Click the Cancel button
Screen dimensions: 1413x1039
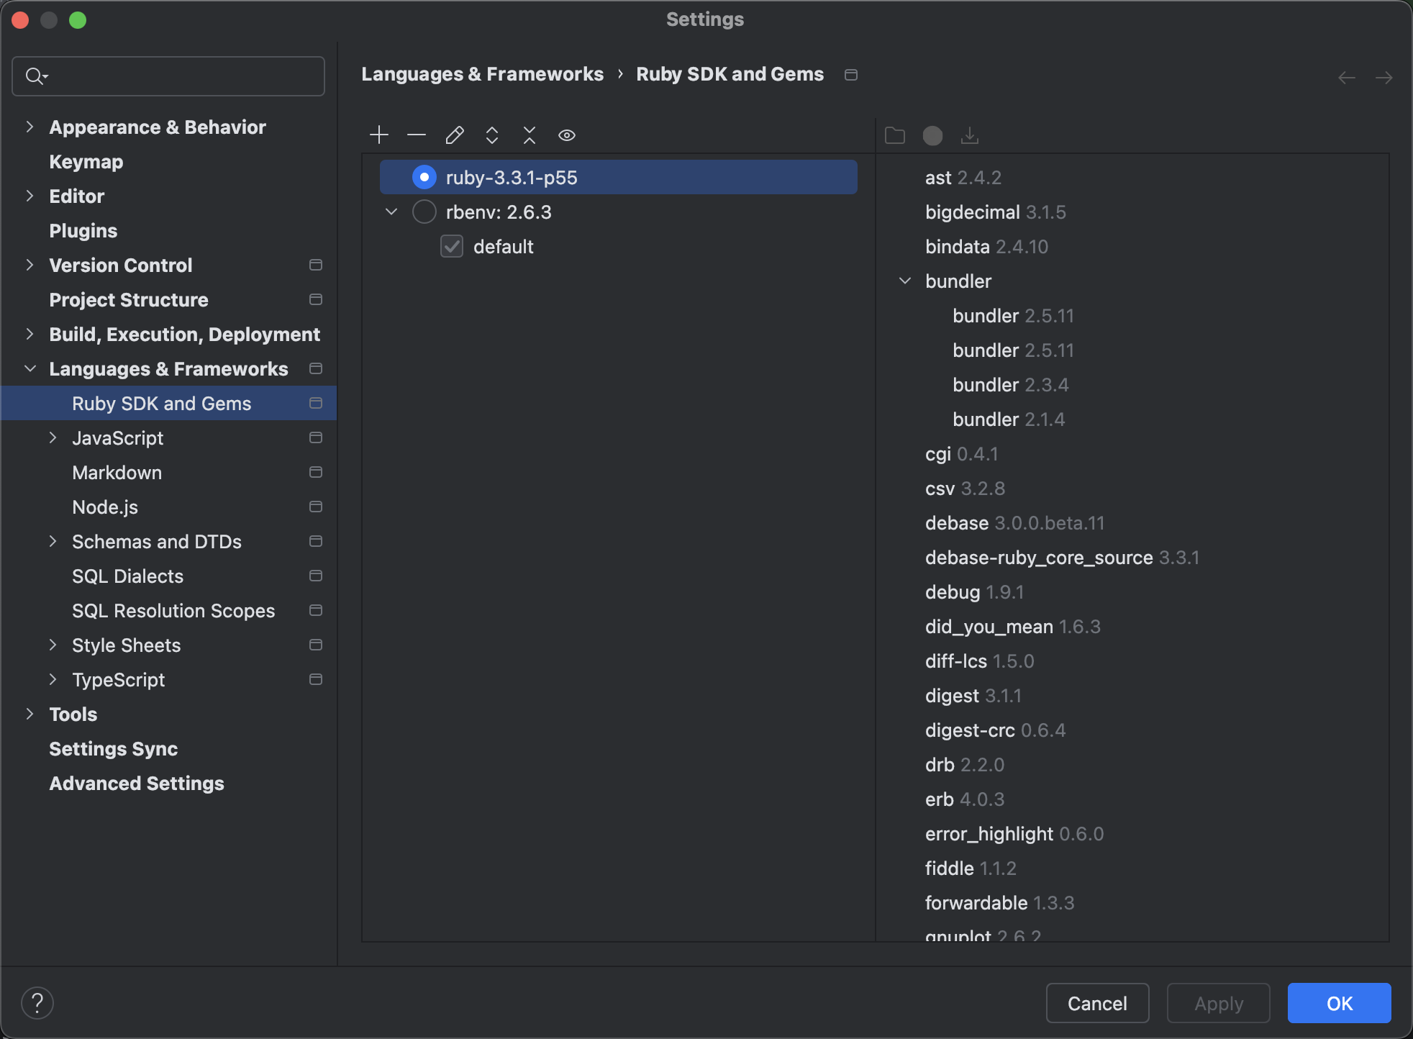pos(1097,1003)
